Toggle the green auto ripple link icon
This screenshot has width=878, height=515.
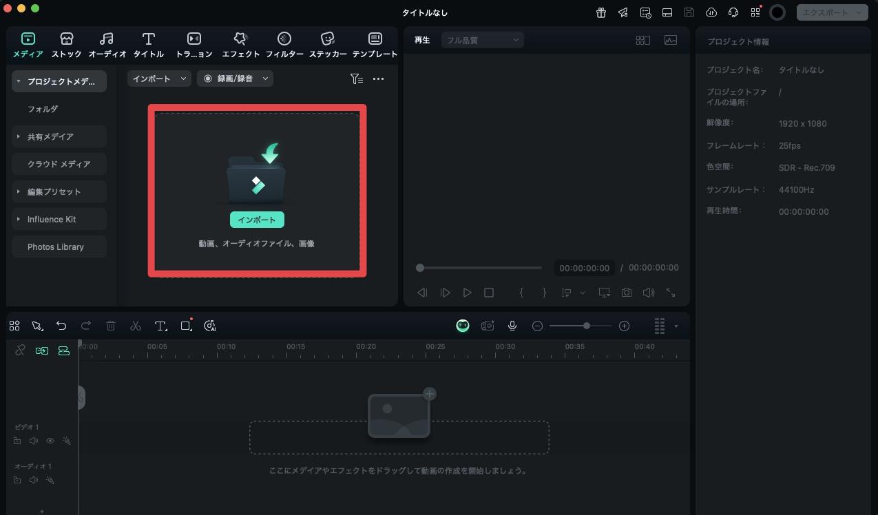click(x=42, y=350)
